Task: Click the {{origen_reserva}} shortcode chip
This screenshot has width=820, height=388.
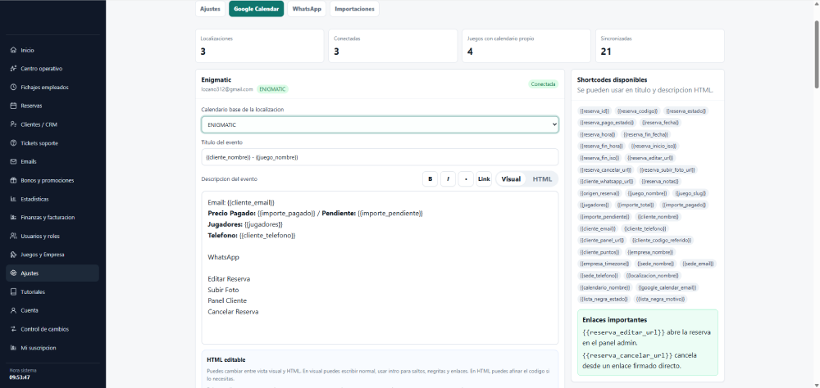Action: pyautogui.click(x=599, y=193)
